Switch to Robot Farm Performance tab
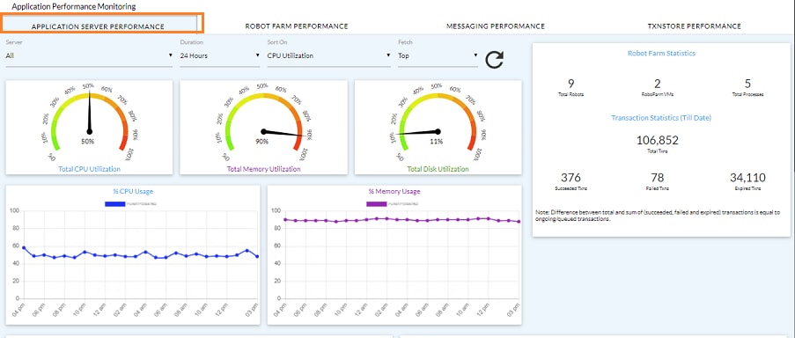Viewport: 795px width, 338px height. [297, 26]
